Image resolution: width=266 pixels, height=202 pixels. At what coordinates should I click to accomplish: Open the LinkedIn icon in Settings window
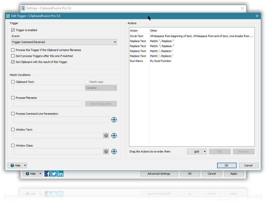[60, 174]
